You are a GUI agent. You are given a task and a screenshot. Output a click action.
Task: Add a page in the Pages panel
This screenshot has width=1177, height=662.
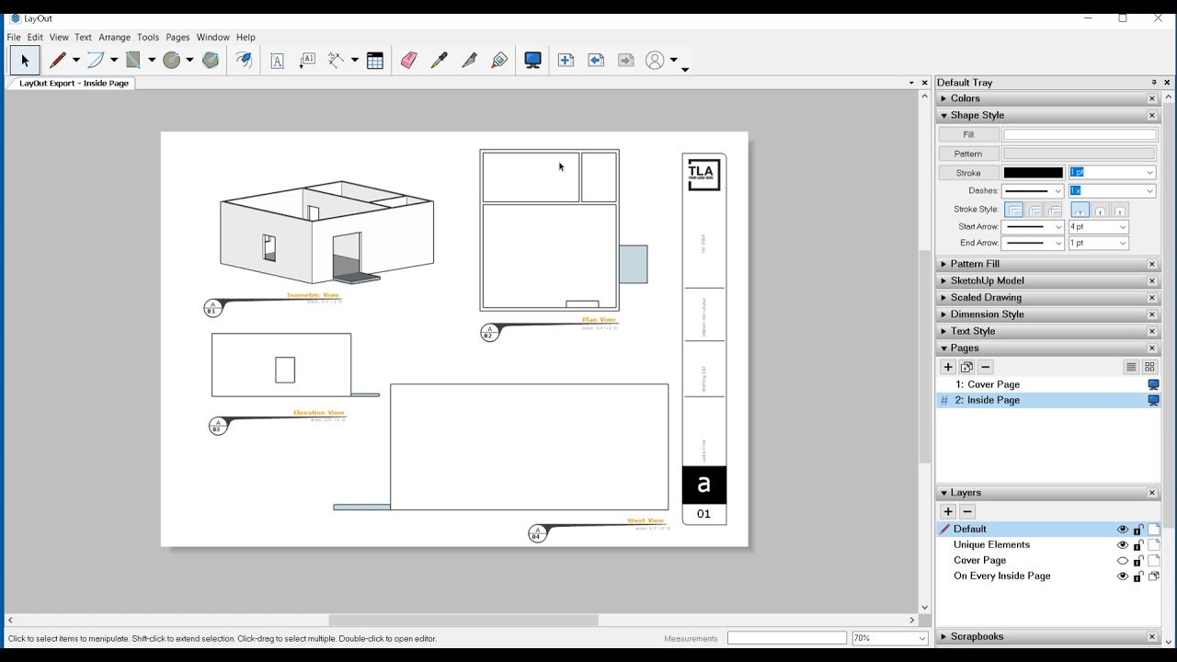(948, 367)
